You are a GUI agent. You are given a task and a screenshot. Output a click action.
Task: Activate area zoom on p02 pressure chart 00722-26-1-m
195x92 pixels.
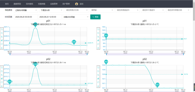click(2, 67)
